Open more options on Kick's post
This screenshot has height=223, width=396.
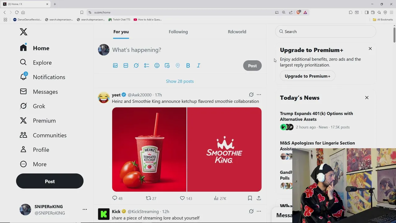259,211
